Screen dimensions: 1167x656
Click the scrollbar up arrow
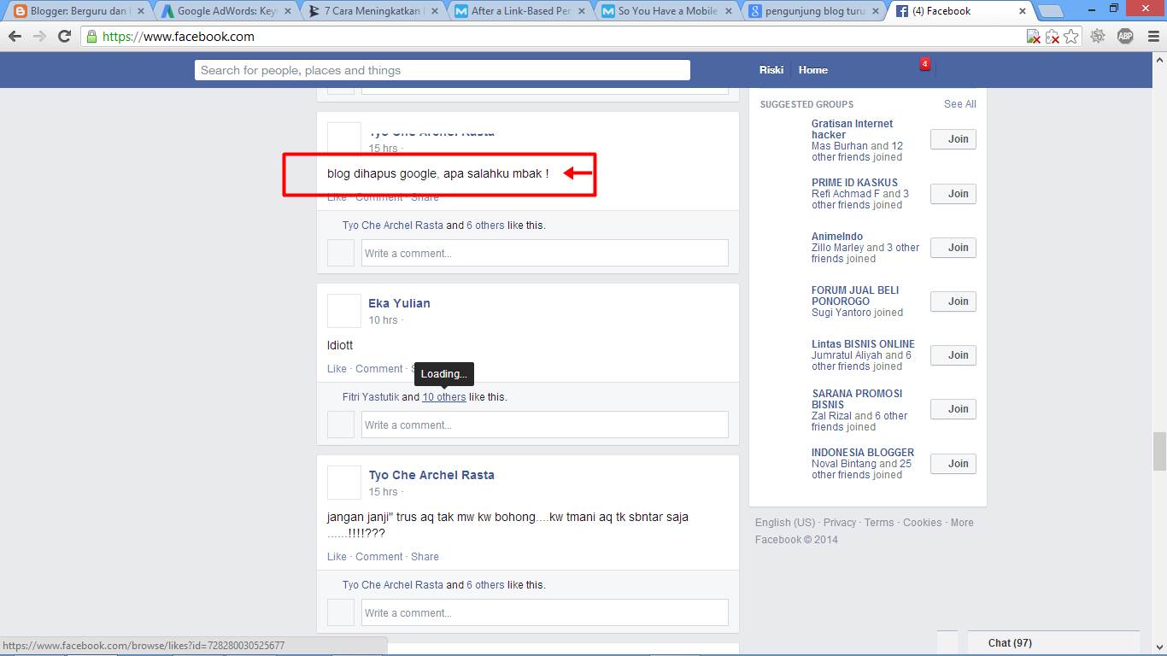[1159, 59]
